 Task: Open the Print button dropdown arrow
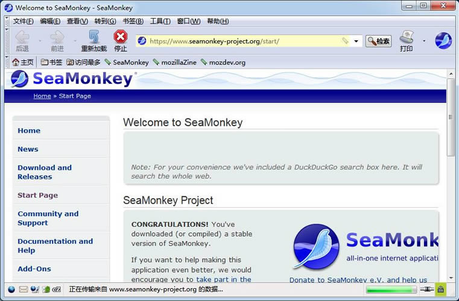pos(423,41)
